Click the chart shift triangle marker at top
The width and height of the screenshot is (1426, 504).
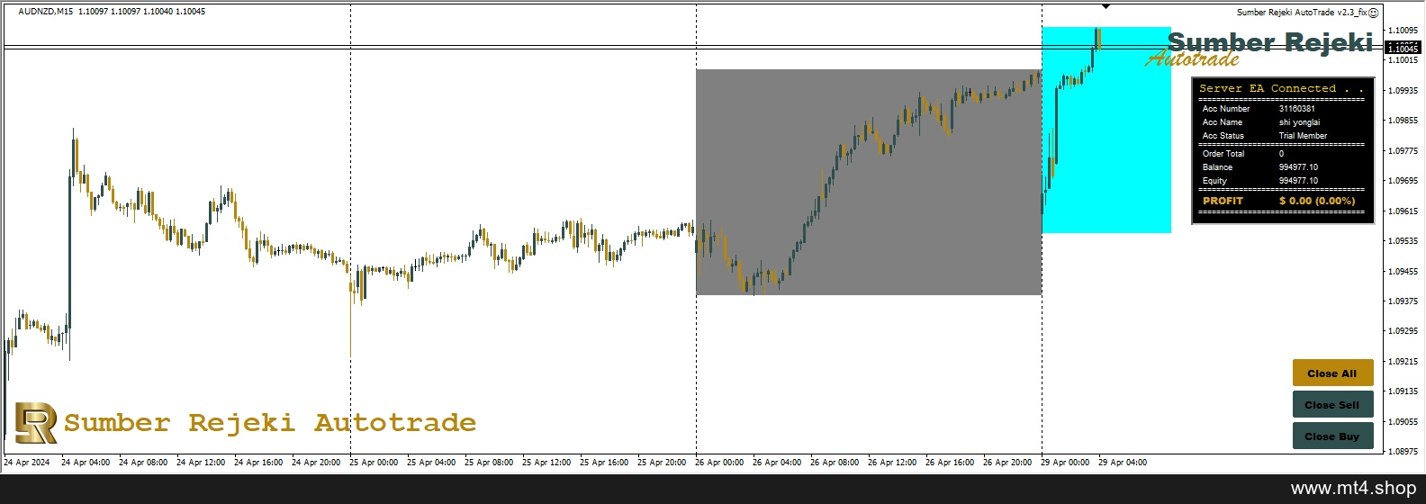click(x=1106, y=6)
